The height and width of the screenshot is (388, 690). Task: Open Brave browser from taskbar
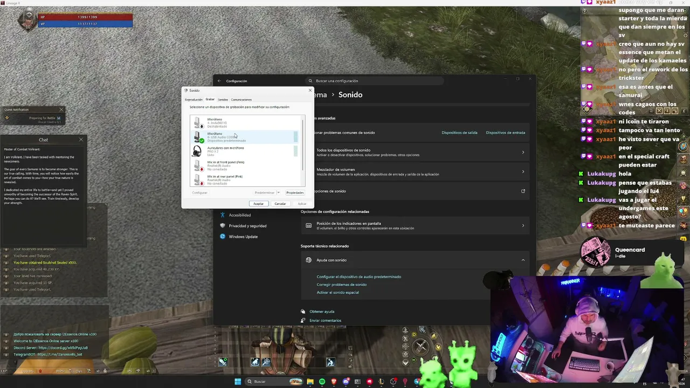point(334,382)
